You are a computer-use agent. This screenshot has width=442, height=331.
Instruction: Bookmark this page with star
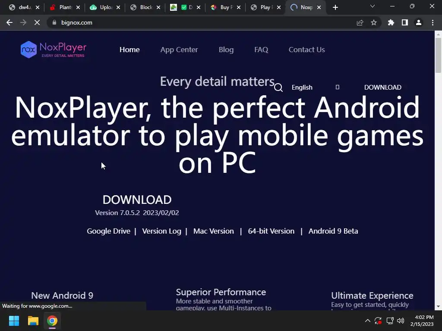pyautogui.click(x=374, y=22)
